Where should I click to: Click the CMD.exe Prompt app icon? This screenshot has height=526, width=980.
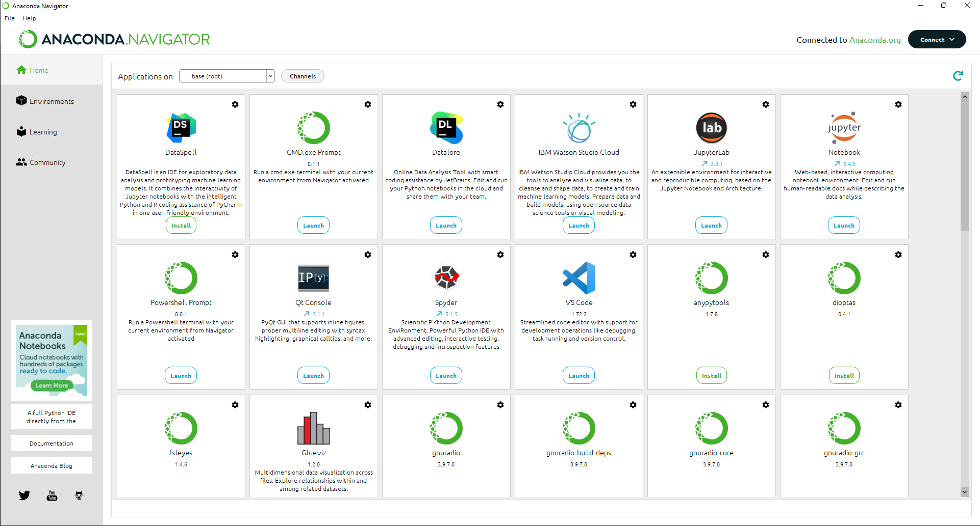click(314, 128)
